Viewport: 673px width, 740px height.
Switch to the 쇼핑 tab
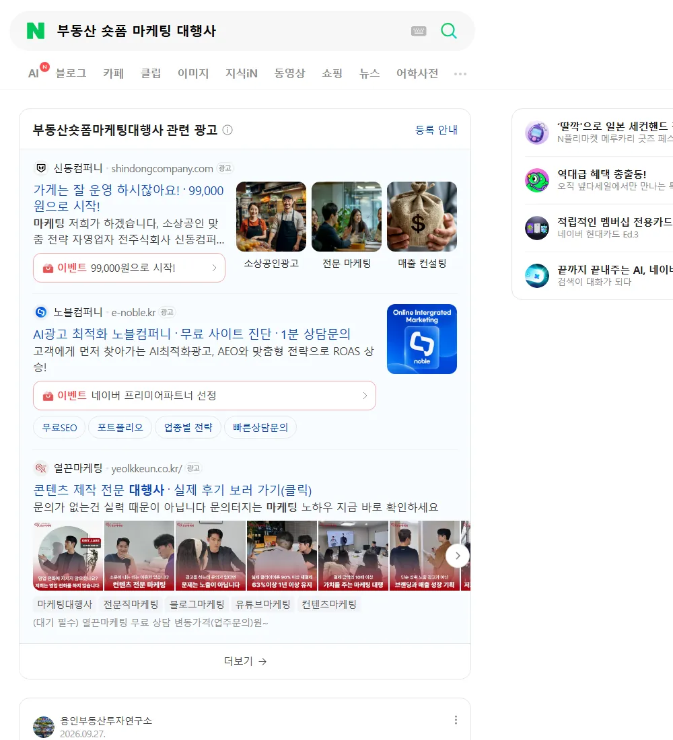(332, 73)
